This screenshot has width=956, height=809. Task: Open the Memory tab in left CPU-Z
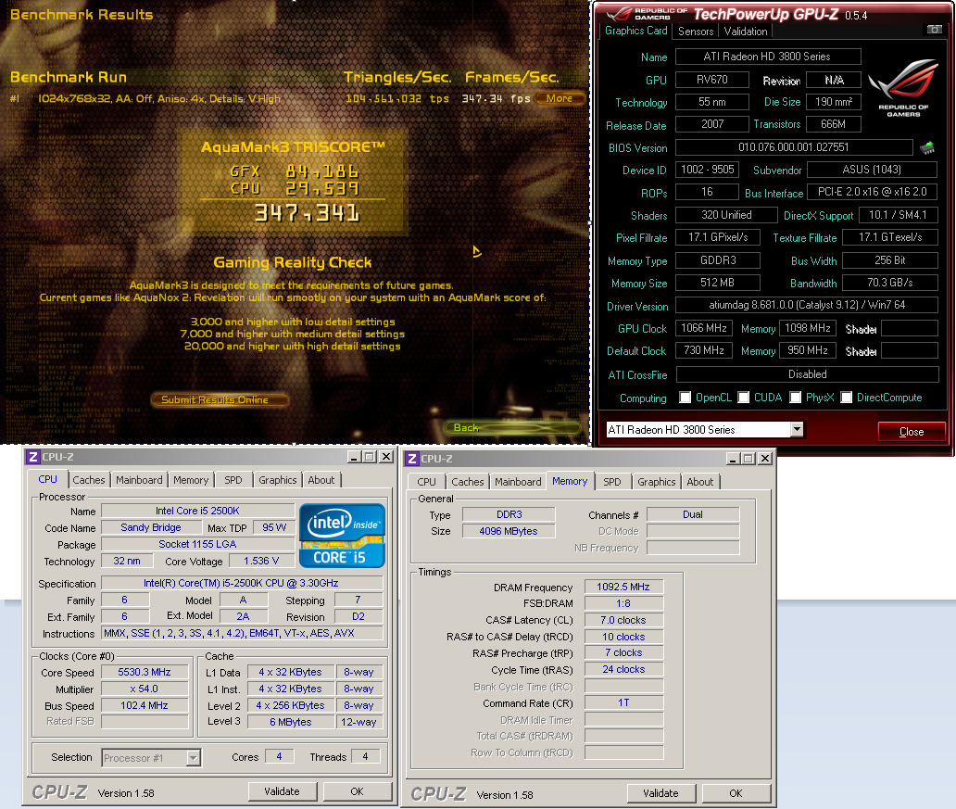pyautogui.click(x=191, y=480)
